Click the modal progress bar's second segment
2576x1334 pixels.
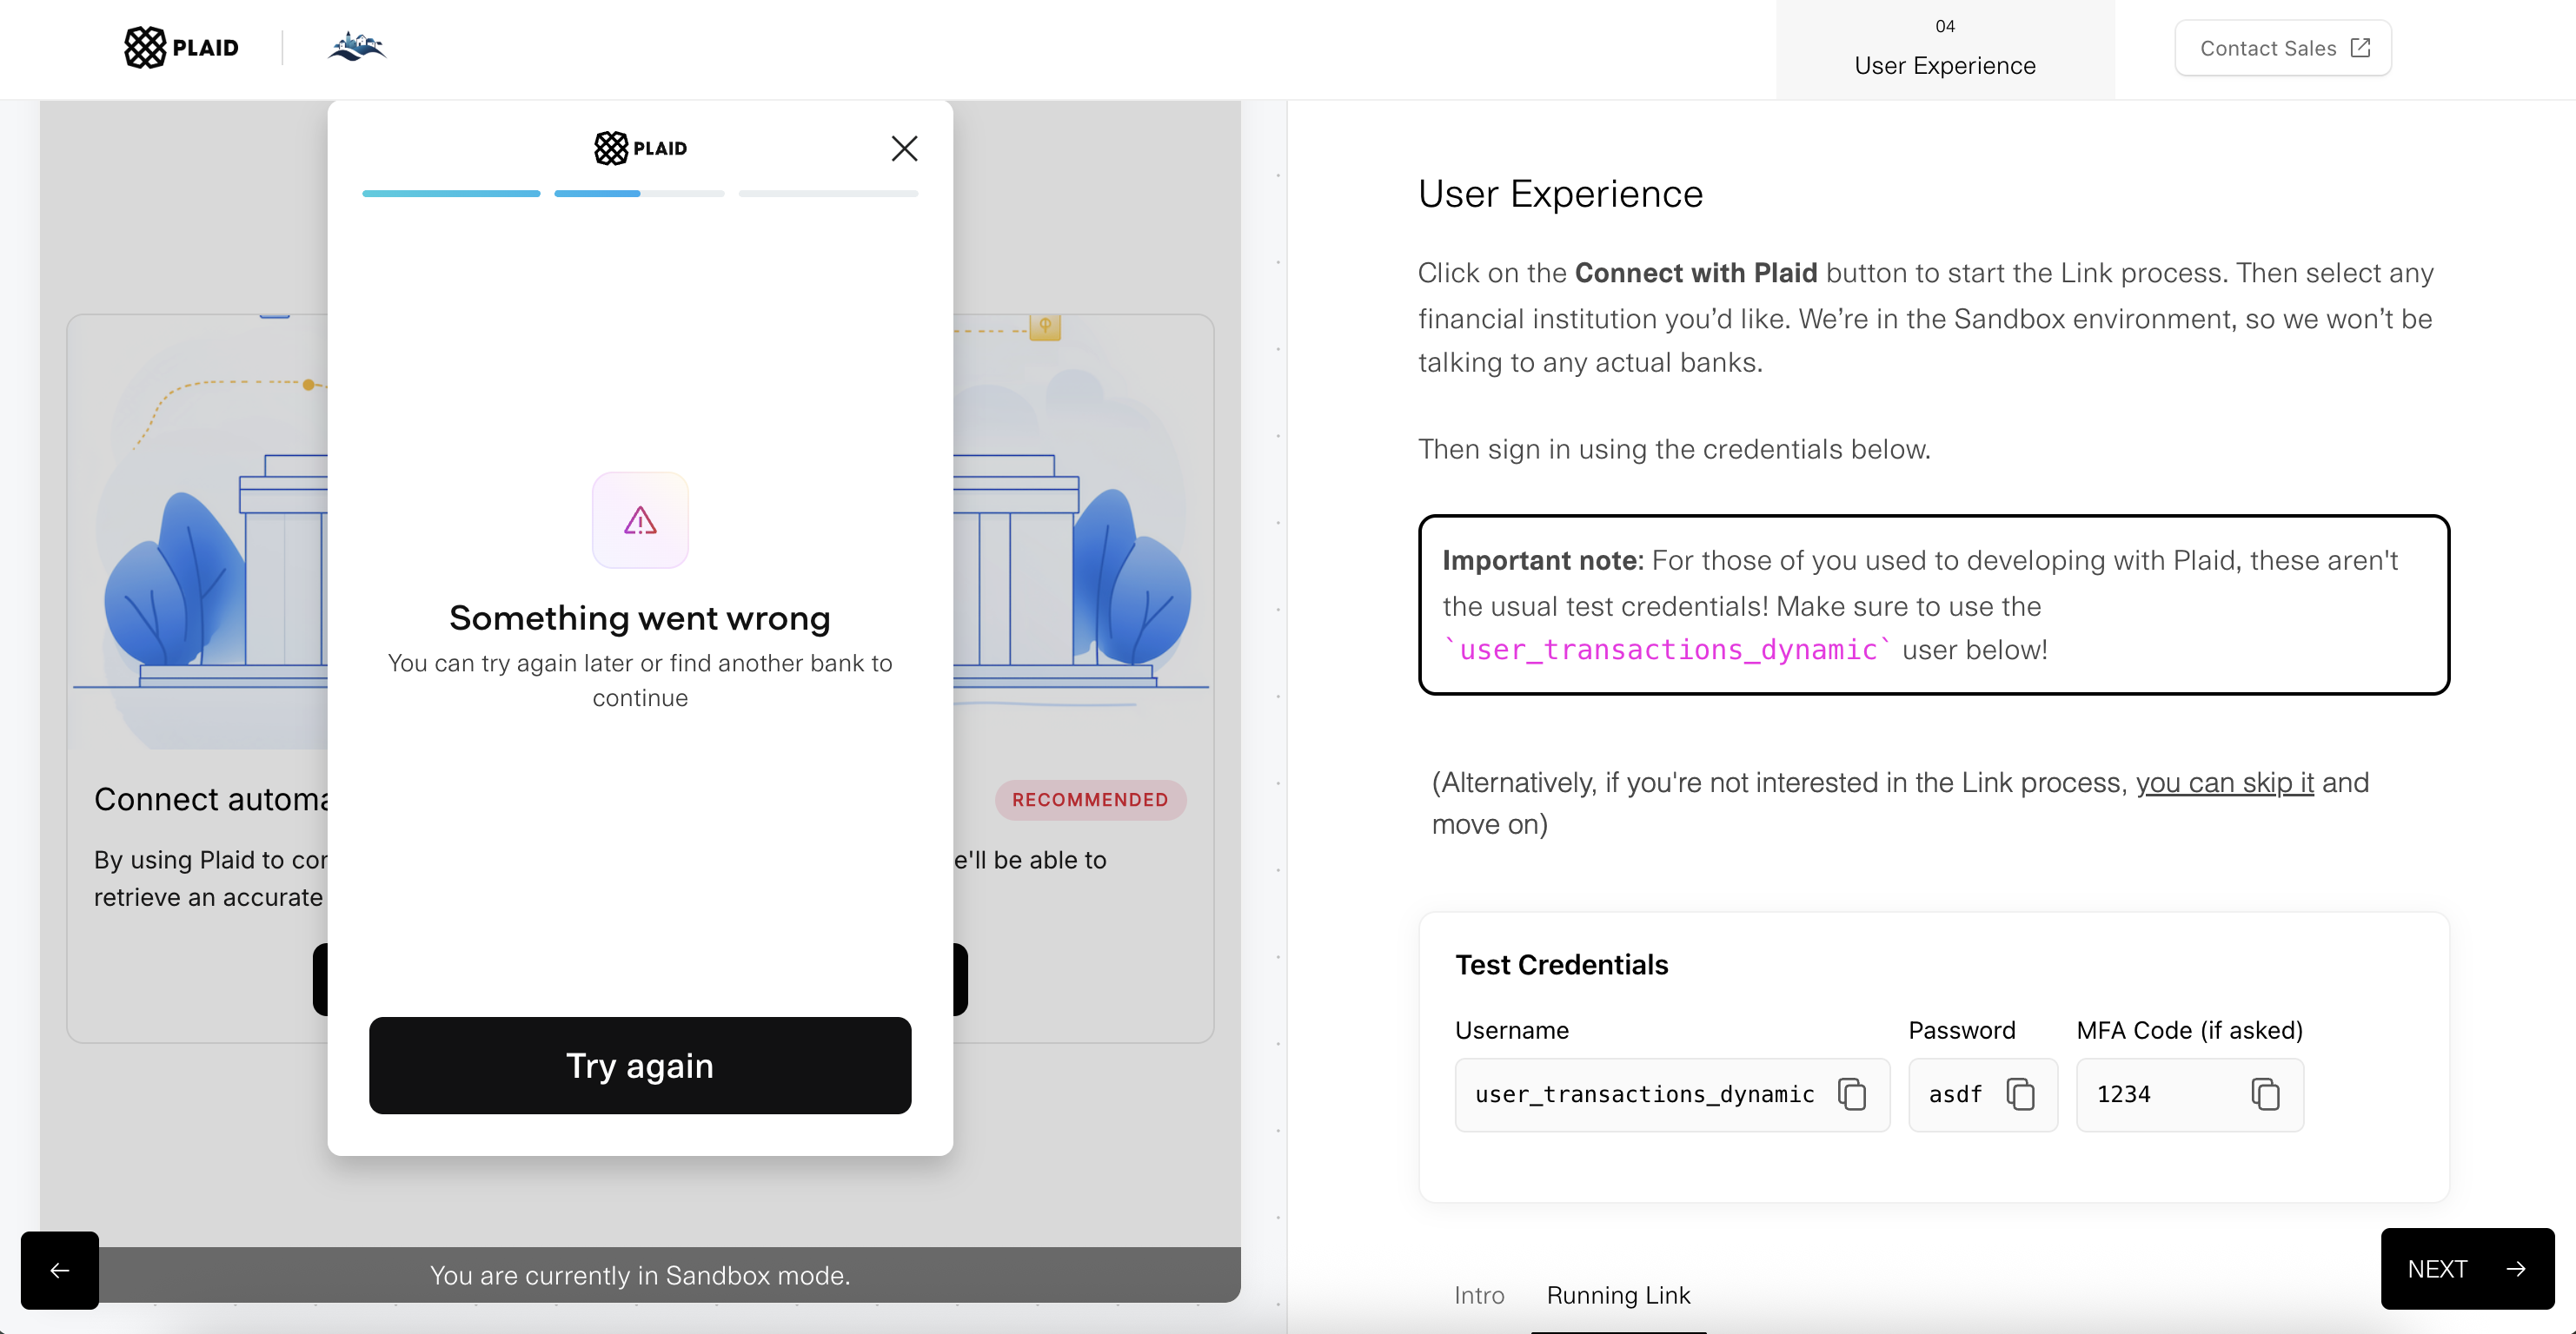tap(639, 193)
